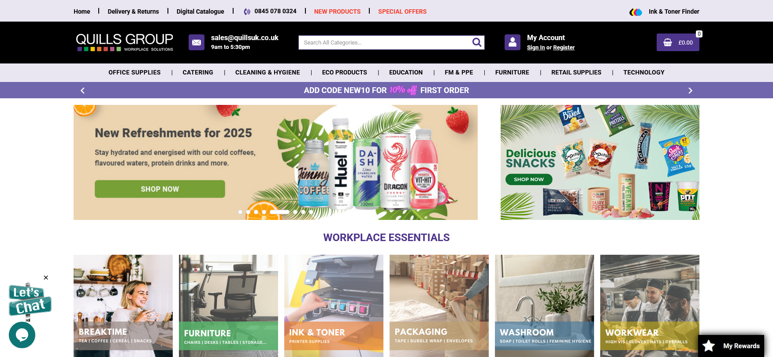Show previous promo banner message
The width and height of the screenshot is (773, 357).
[82, 90]
